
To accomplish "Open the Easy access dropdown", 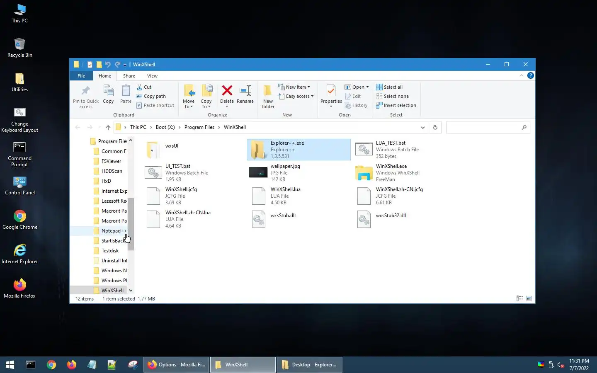I will [x=296, y=96].
